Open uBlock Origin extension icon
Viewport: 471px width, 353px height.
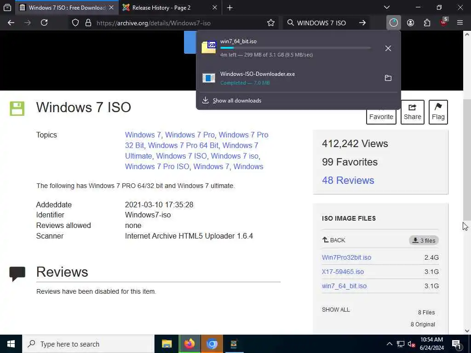tap(444, 22)
